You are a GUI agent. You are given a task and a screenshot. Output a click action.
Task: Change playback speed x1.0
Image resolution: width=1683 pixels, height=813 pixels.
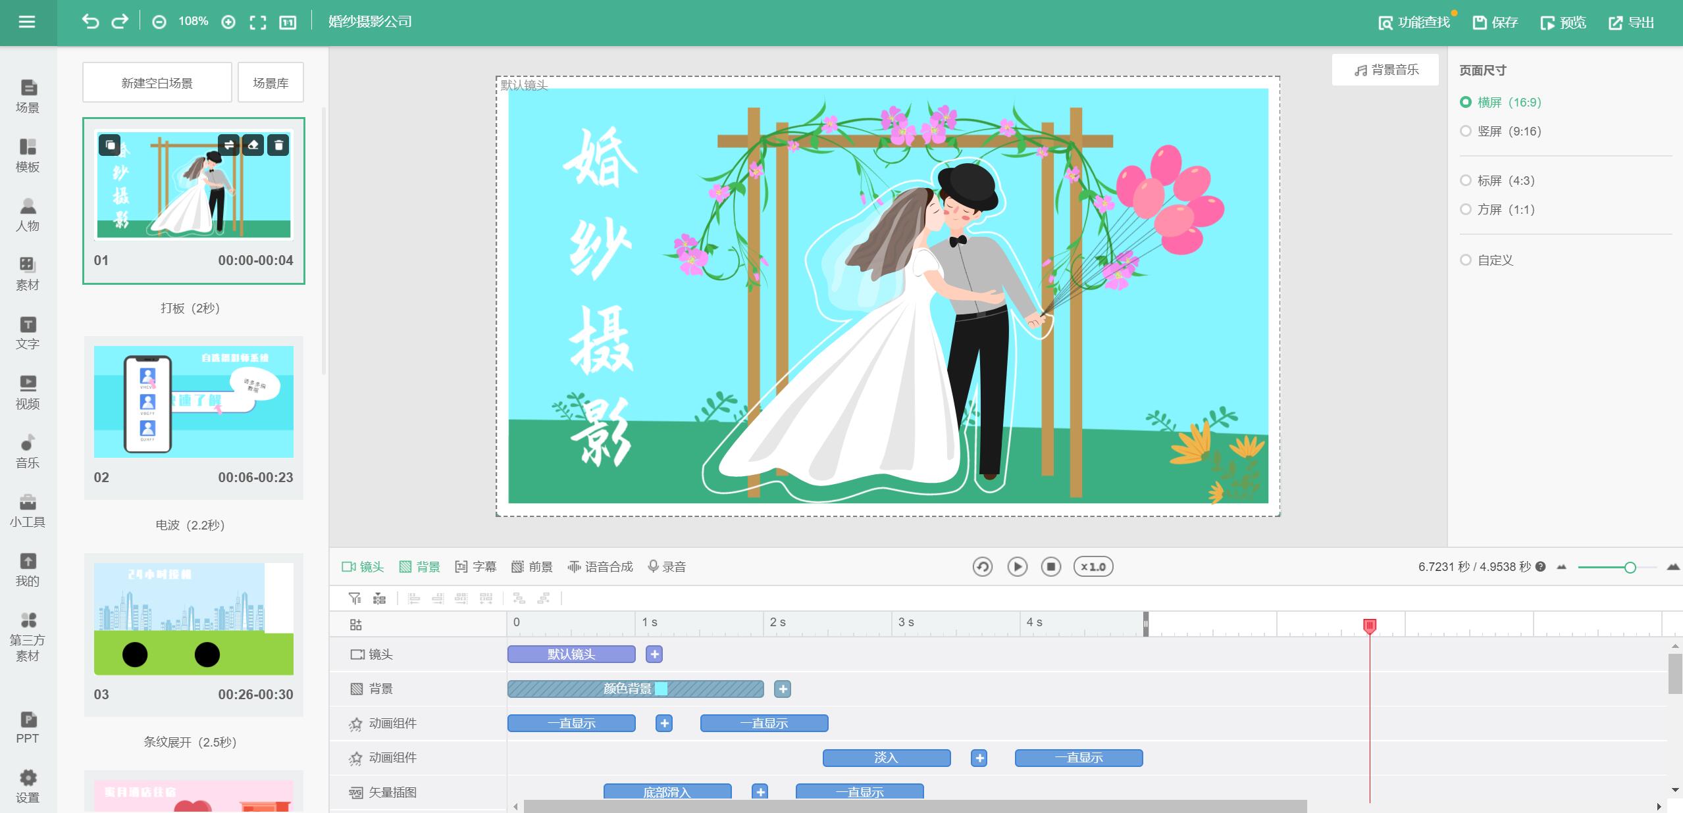[1093, 566]
